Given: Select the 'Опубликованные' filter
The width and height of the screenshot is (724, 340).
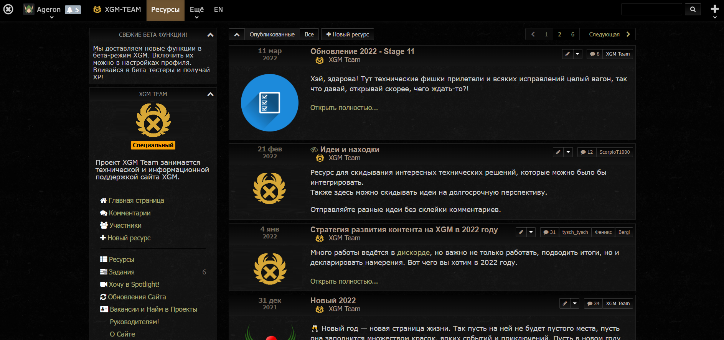Looking at the screenshot, I should coord(272,34).
